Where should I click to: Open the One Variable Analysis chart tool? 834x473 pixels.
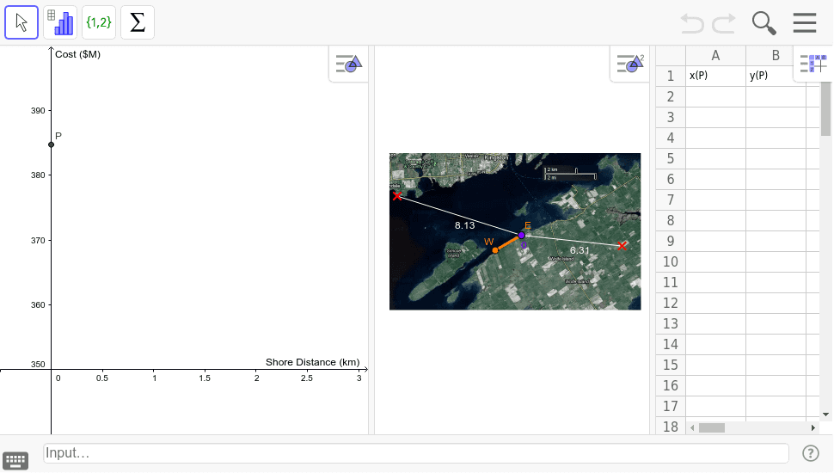coord(60,22)
